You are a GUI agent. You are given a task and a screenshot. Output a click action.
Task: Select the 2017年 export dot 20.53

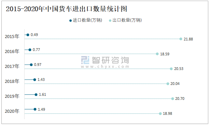(171, 69)
